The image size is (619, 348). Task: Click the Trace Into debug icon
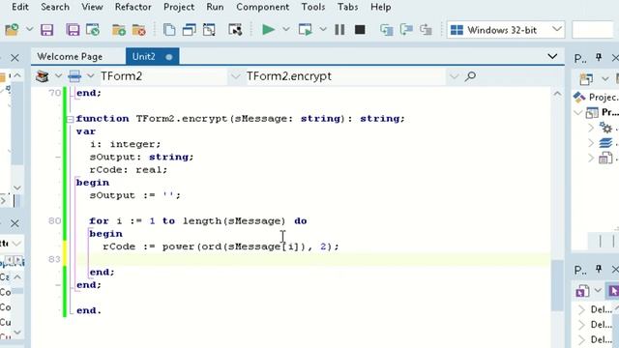point(387,30)
